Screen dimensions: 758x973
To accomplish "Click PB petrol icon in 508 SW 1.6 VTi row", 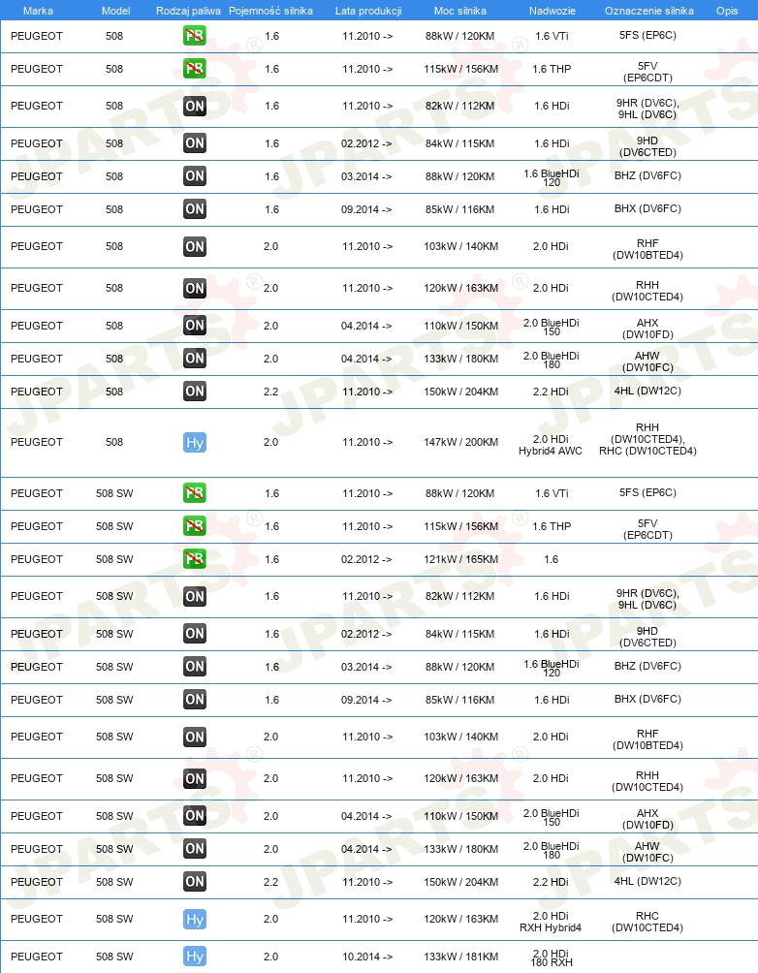I will (194, 492).
